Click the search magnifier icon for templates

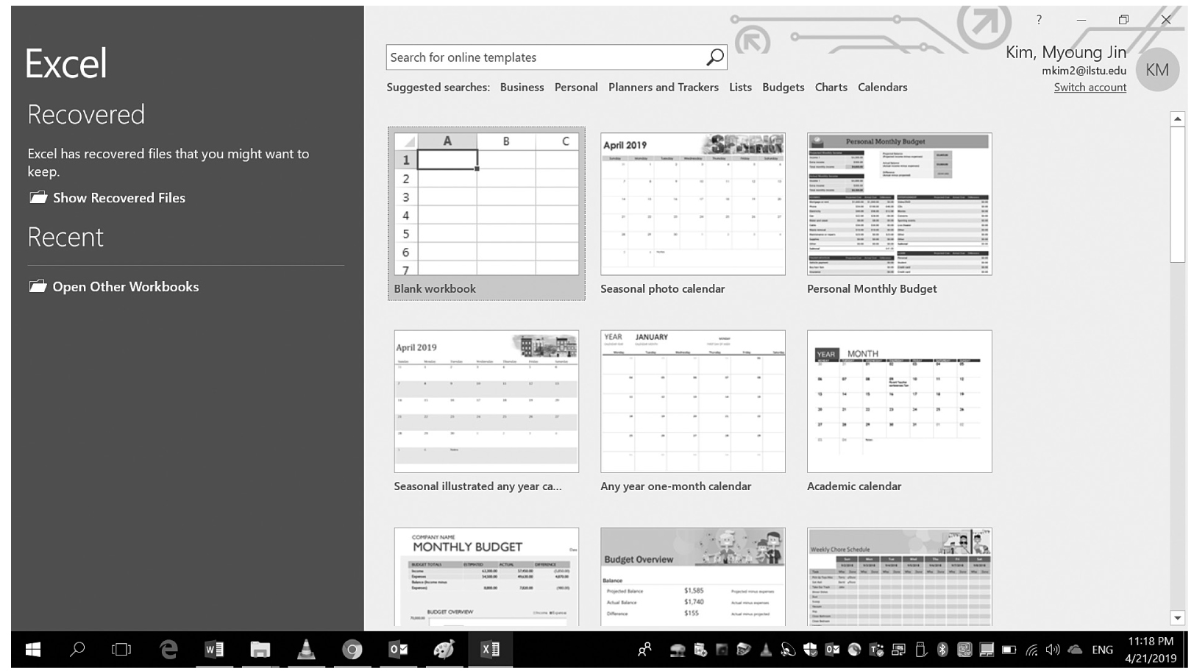(714, 57)
